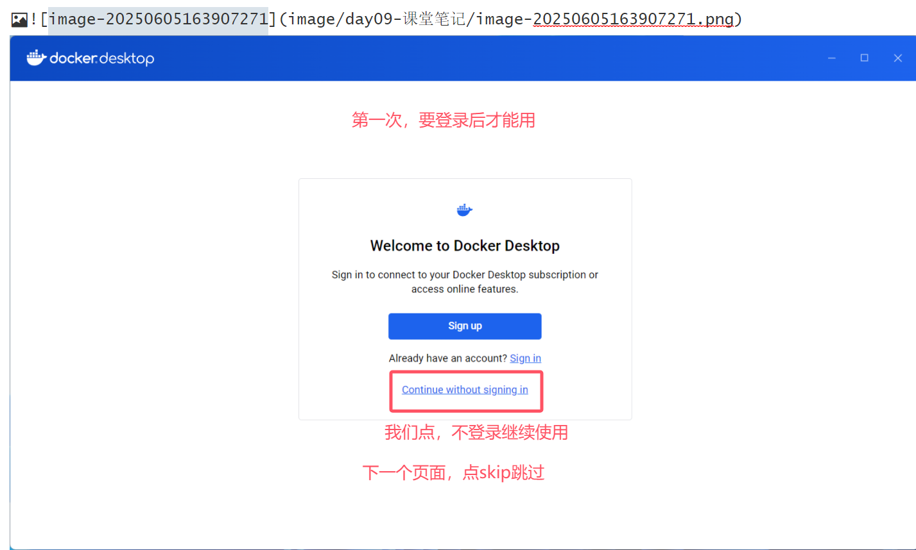The height and width of the screenshot is (550, 916).
Task: Maximize the Docker Desktop window
Action: click(865, 58)
